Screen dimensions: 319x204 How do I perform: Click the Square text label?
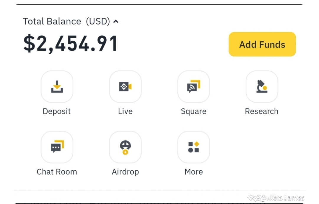[x=193, y=111]
